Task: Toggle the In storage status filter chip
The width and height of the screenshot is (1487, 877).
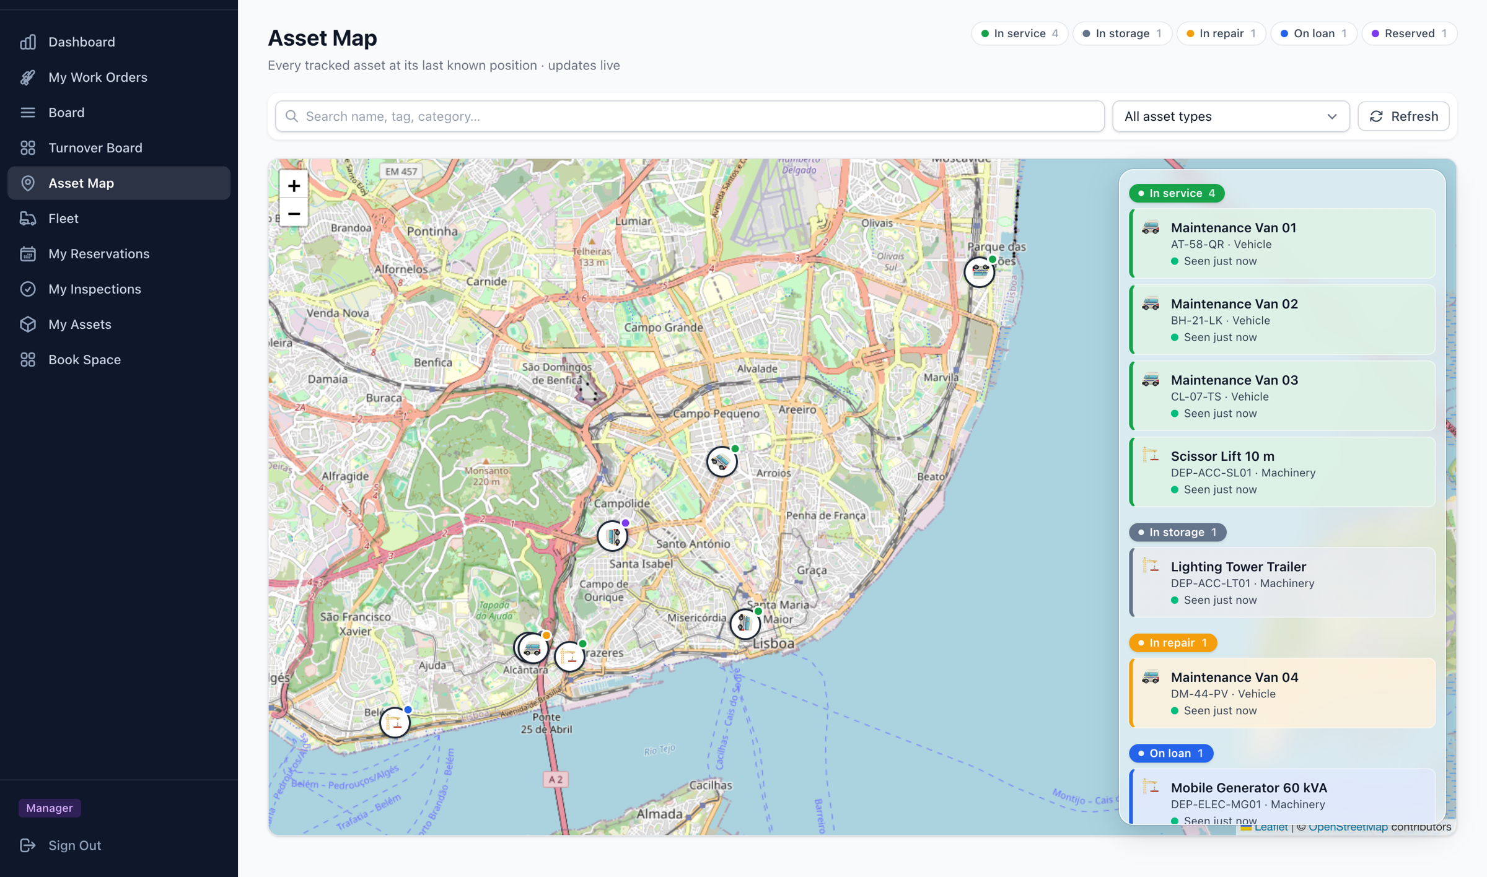Action: [x=1121, y=33]
